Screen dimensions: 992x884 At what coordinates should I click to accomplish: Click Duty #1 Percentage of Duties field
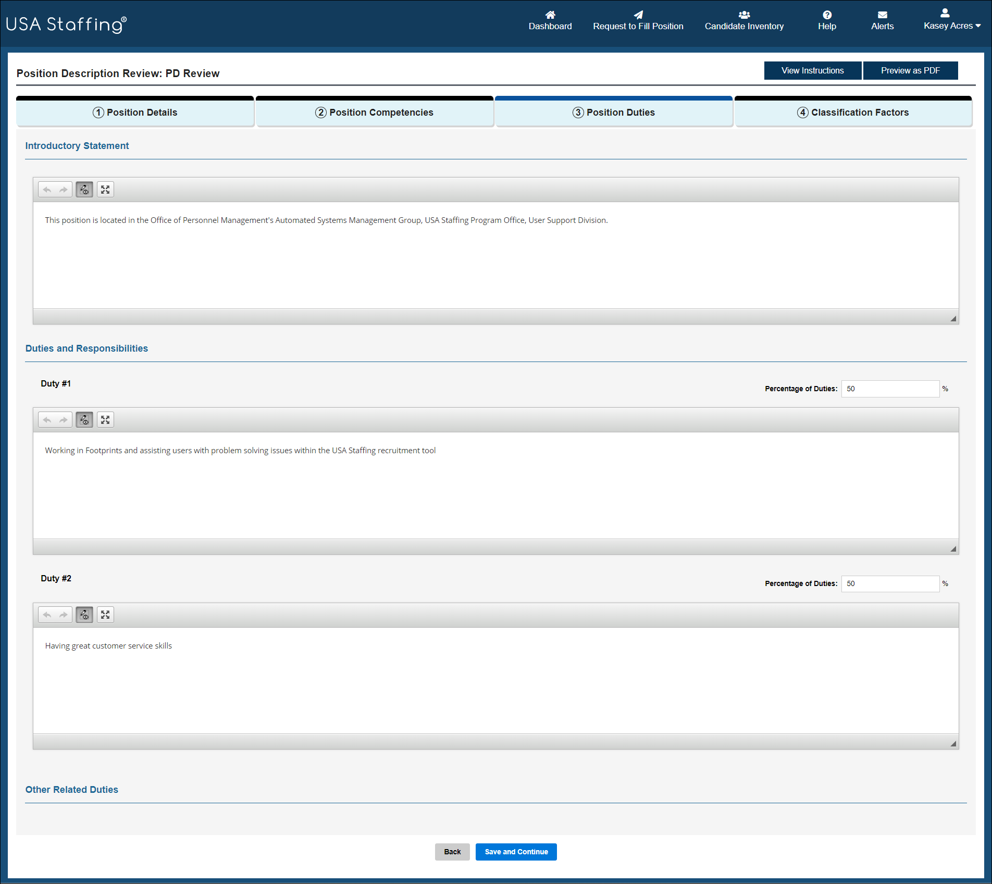tap(889, 389)
